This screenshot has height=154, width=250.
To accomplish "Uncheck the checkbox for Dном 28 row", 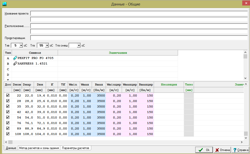I will coord(8,101).
